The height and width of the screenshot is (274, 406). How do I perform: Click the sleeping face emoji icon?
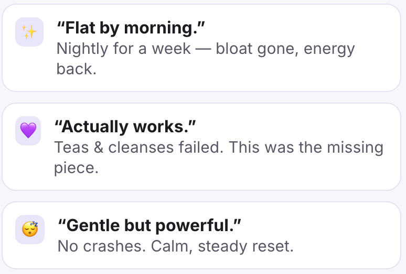click(29, 229)
